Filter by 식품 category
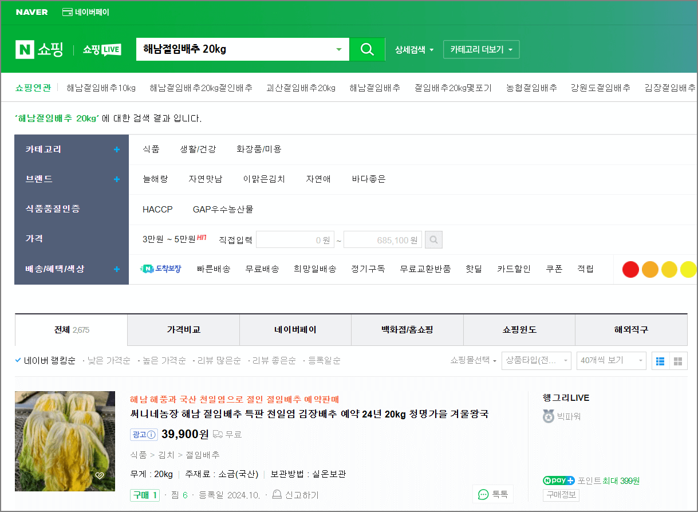 [x=151, y=149]
